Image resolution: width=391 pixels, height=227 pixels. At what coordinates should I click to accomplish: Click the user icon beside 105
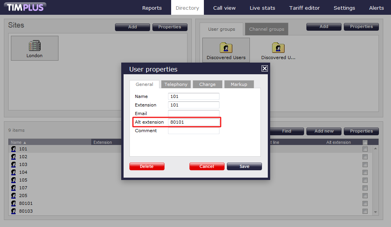pos(14,180)
